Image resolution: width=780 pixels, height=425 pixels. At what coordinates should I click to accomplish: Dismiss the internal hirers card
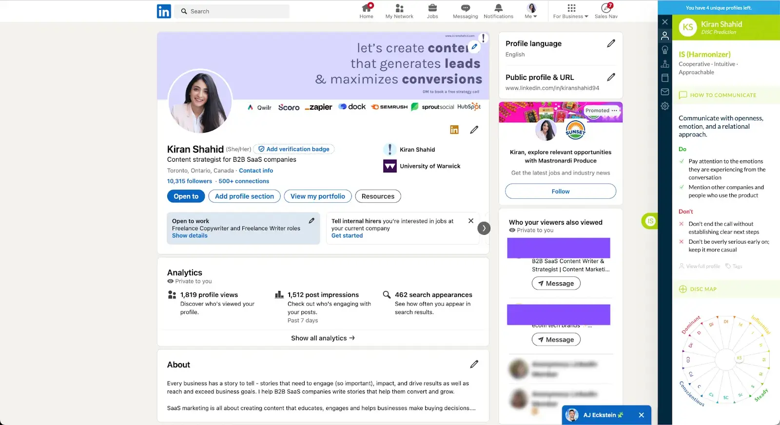pyautogui.click(x=471, y=221)
